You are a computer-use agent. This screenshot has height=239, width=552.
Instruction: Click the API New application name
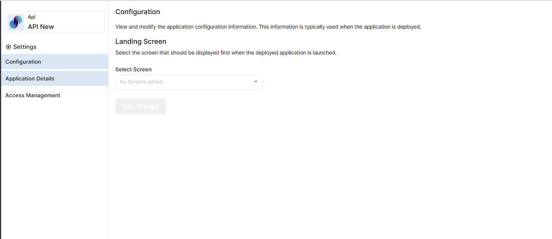click(41, 27)
